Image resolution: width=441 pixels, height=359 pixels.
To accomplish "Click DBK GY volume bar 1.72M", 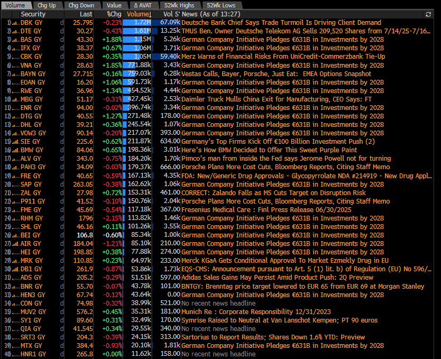I will click(x=137, y=23).
